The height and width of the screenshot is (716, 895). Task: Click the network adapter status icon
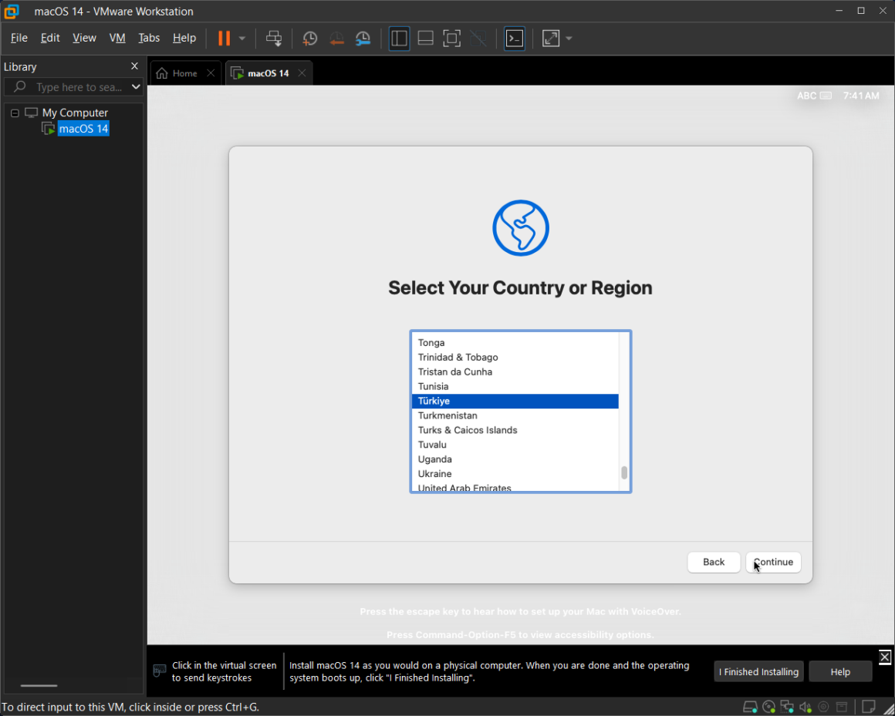pos(787,708)
